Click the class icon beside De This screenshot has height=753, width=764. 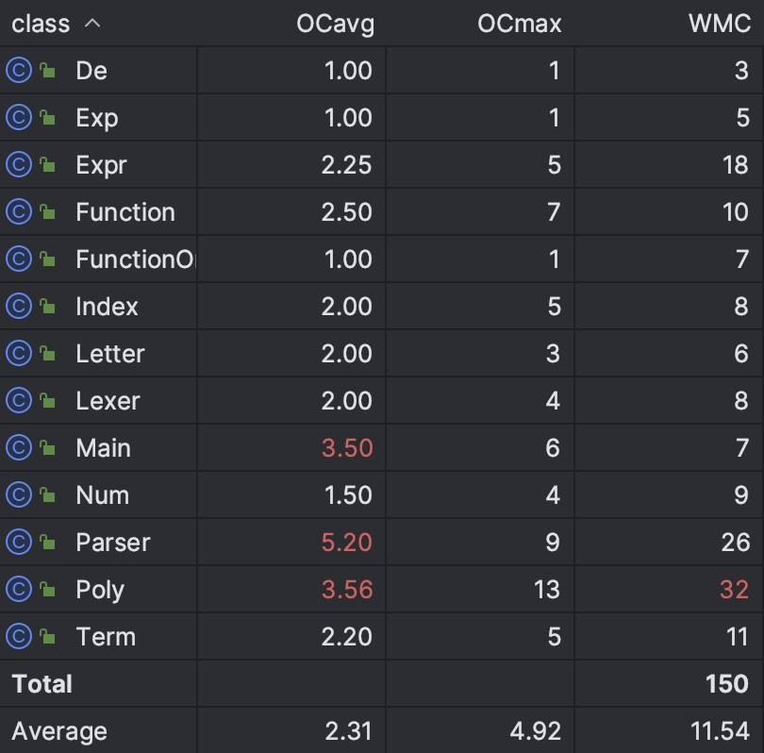pos(19,70)
